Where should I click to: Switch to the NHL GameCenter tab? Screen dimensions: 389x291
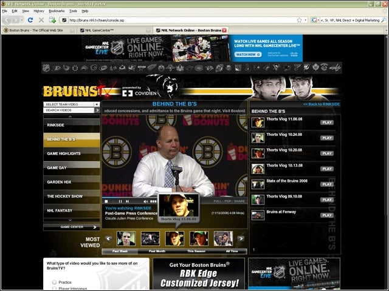point(115,30)
